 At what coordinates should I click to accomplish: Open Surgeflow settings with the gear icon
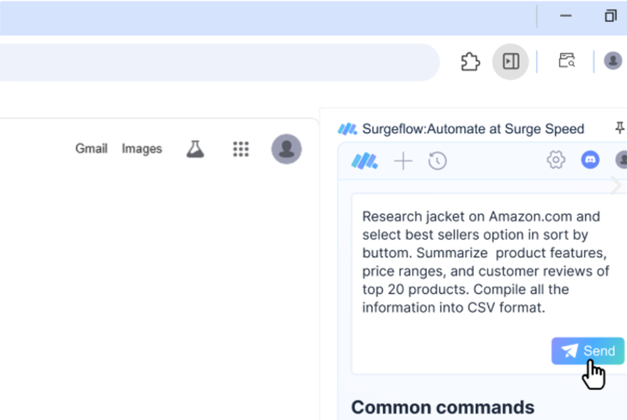coord(556,160)
